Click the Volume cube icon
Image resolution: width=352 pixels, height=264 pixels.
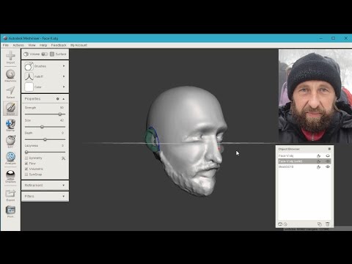click(x=26, y=54)
